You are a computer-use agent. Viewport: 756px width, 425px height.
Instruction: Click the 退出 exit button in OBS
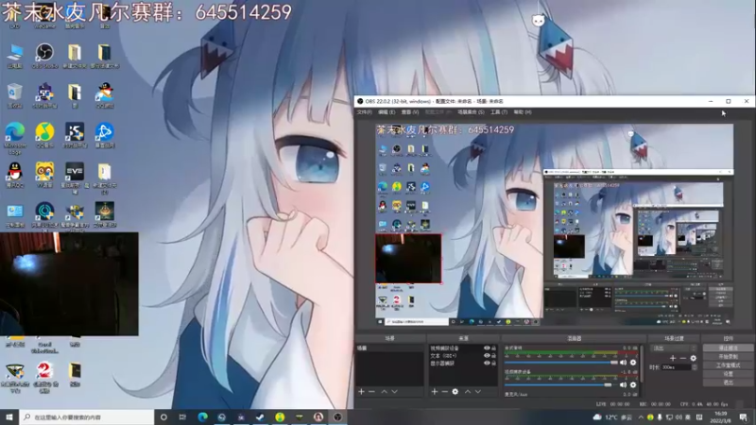(728, 382)
